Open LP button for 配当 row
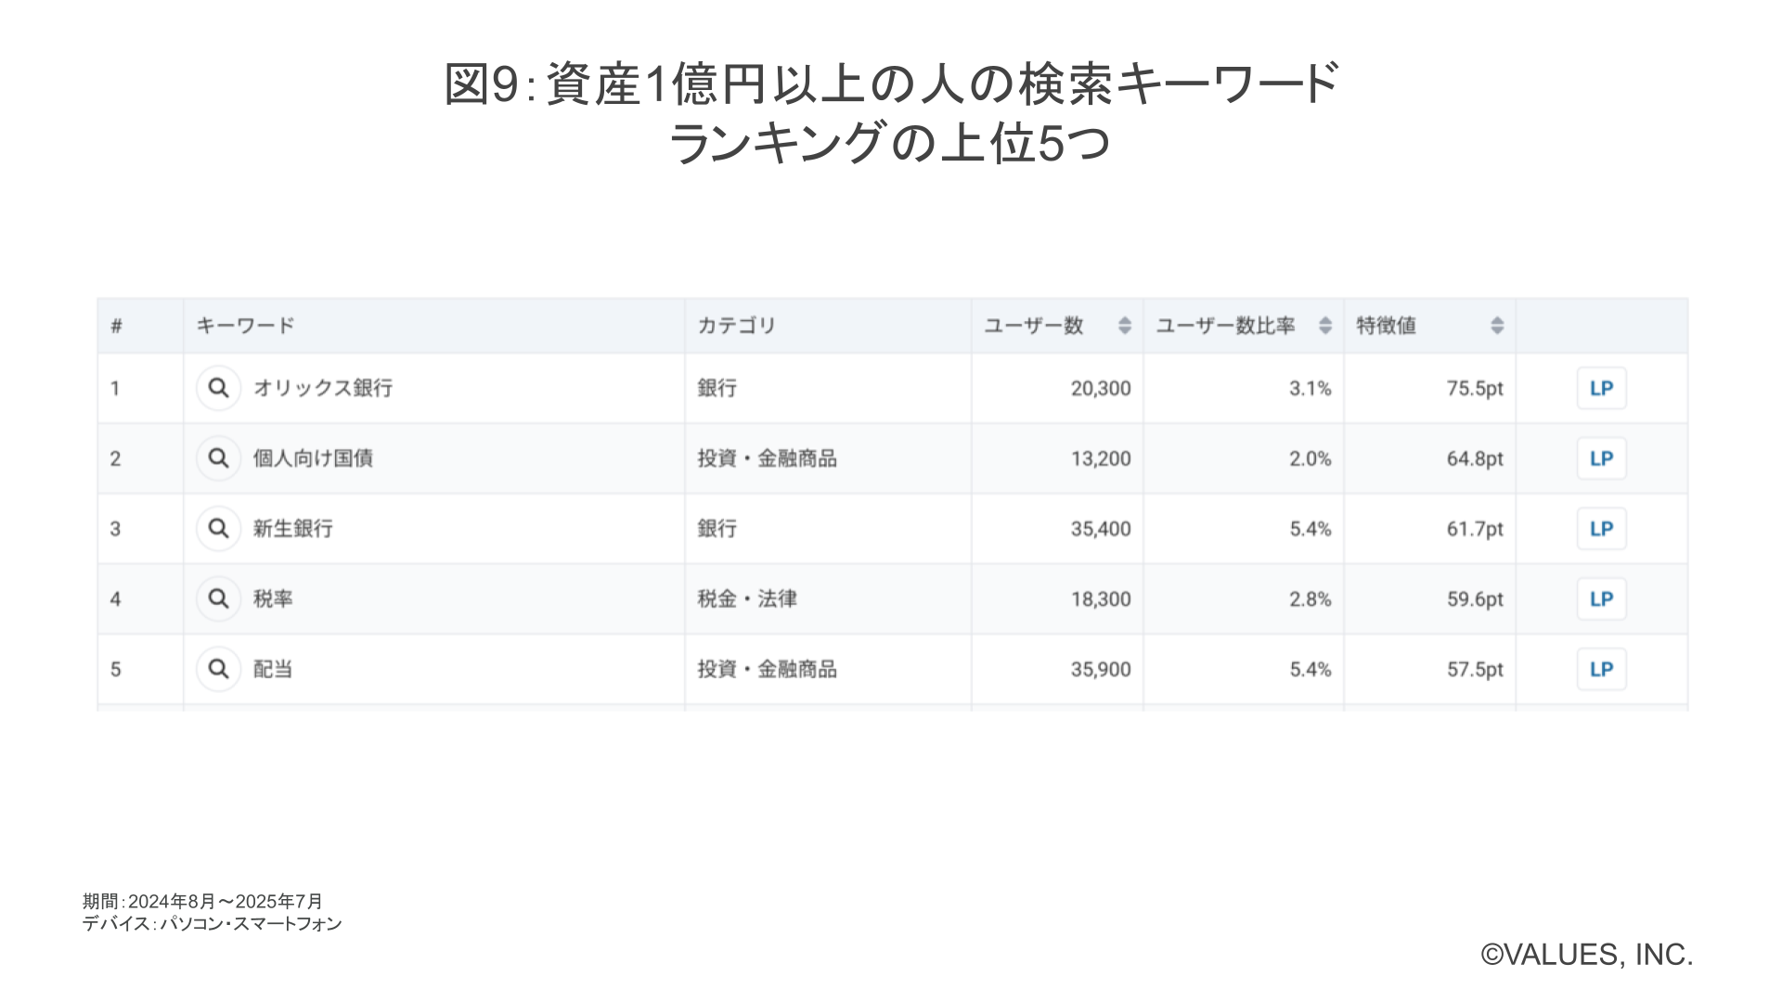Screen dimensions: 1782x1002 pos(1601,669)
